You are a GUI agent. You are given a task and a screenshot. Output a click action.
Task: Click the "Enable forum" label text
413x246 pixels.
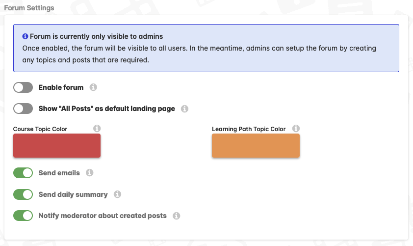61,87
